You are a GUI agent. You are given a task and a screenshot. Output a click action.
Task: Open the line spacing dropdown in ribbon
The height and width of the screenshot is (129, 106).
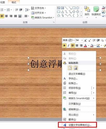click(x=27, y=10)
